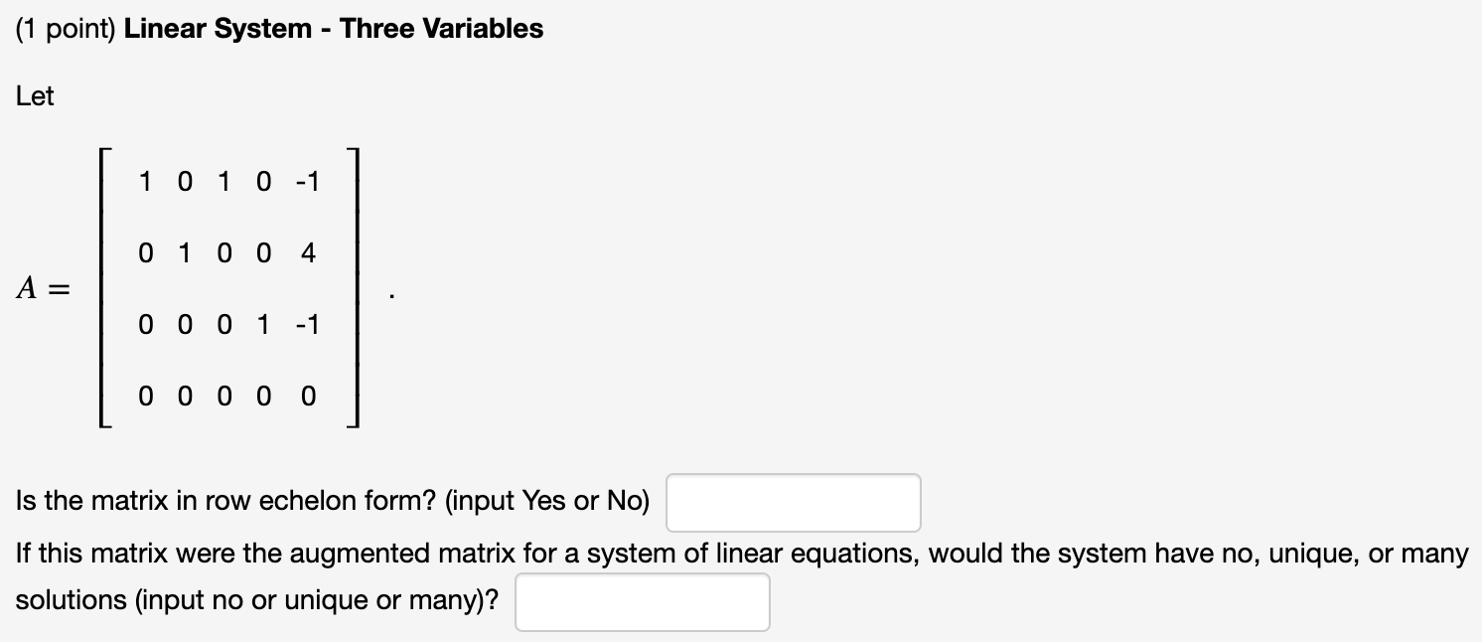Click the 4 entry in the second row
Viewport: 1482px width, 642px height.
tap(309, 252)
